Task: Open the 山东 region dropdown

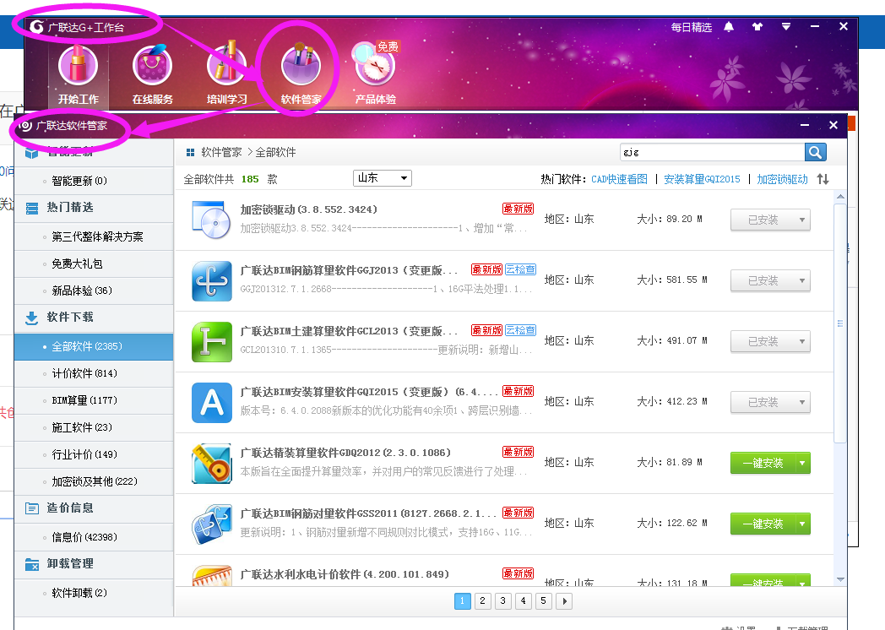Action: 382,178
